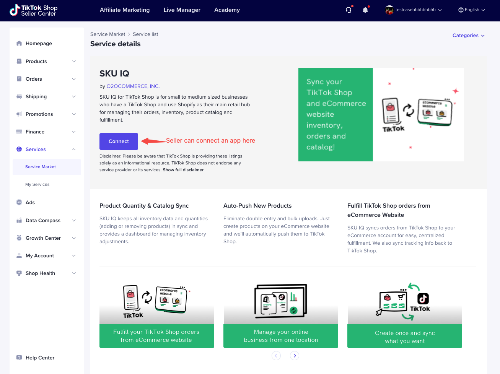Go to next carousel slide arrow
This screenshot has width=500, height=374.
click(295, 356)
